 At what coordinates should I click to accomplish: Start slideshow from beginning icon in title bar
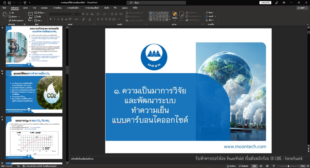coord(25,3)
